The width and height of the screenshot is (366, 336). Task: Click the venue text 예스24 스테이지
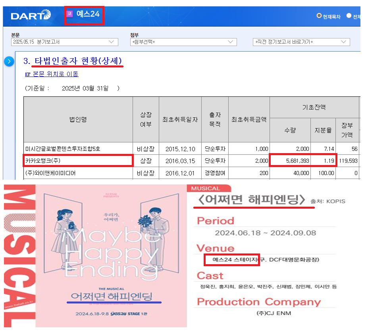(235, 260)
